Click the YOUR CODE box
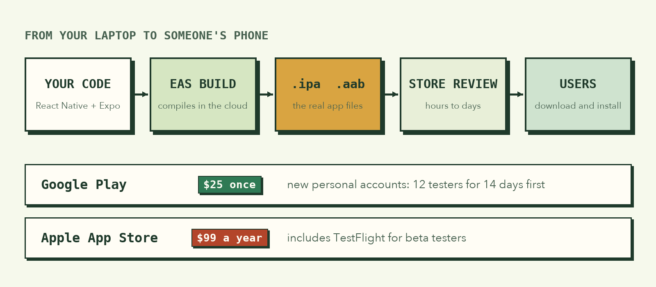Viewport: 656px width, 287px height. (x=78, y=94)
